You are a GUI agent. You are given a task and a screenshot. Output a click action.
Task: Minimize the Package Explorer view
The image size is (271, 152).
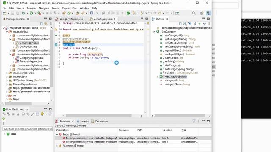click(45, 19)
